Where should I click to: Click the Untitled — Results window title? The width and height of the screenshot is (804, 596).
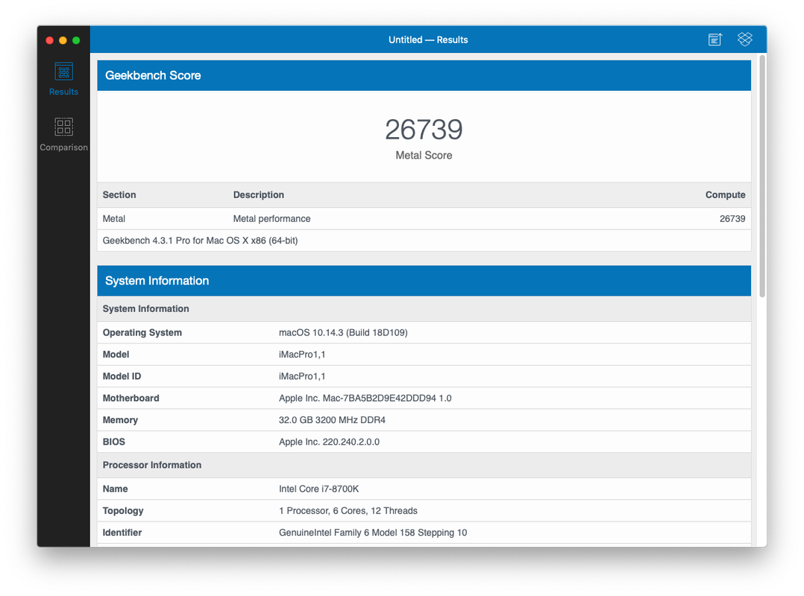428,39
